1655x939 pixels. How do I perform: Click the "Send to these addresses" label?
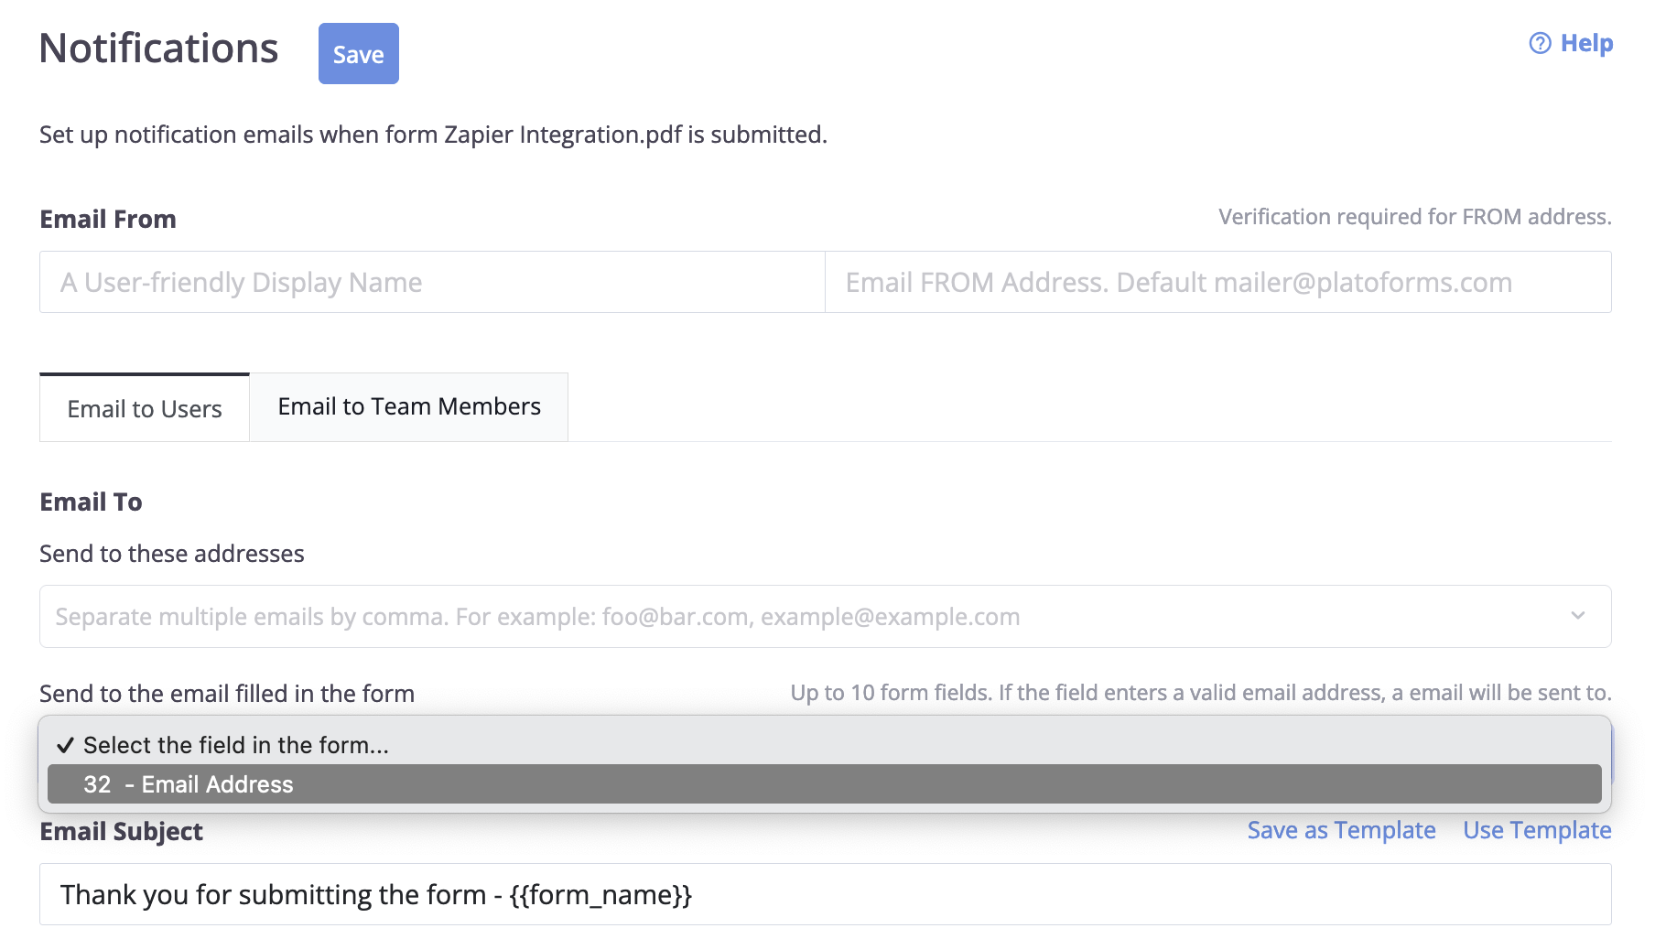coord(172,554)
